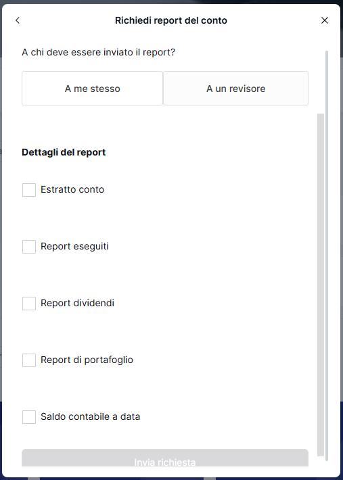Check the Report dividendi box
Viewport: 343px width, 480px height.
(x=29, y=304)
